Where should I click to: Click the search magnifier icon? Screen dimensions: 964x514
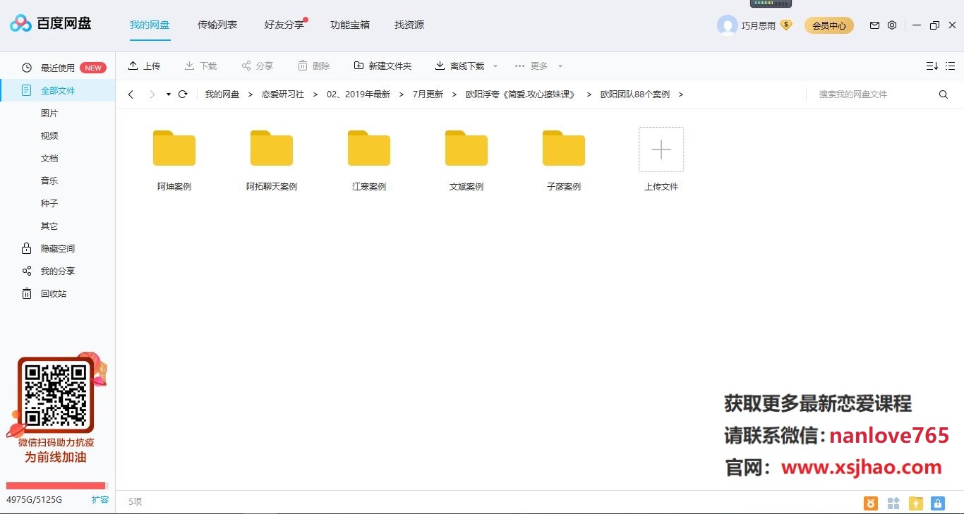(943, 94)
